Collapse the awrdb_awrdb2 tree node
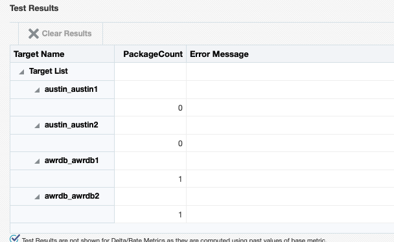 pyautogui.click(x=37, y=197)
